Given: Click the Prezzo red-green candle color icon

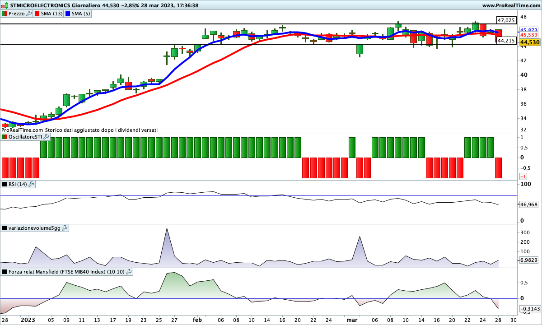Looking at the screenshot, I should [x=5, y=14].
